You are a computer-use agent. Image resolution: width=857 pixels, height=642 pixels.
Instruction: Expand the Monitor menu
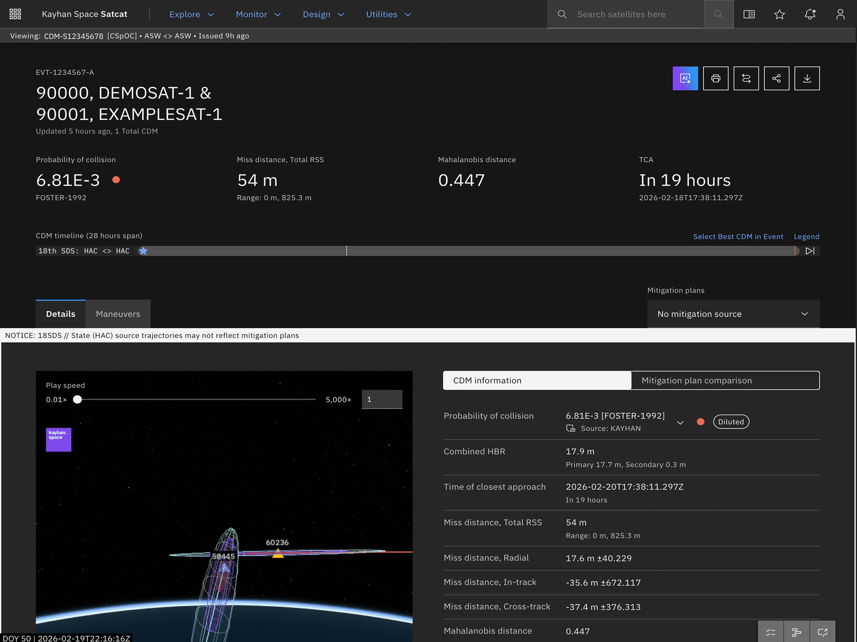pyautogui.click(x=258, y=14)
